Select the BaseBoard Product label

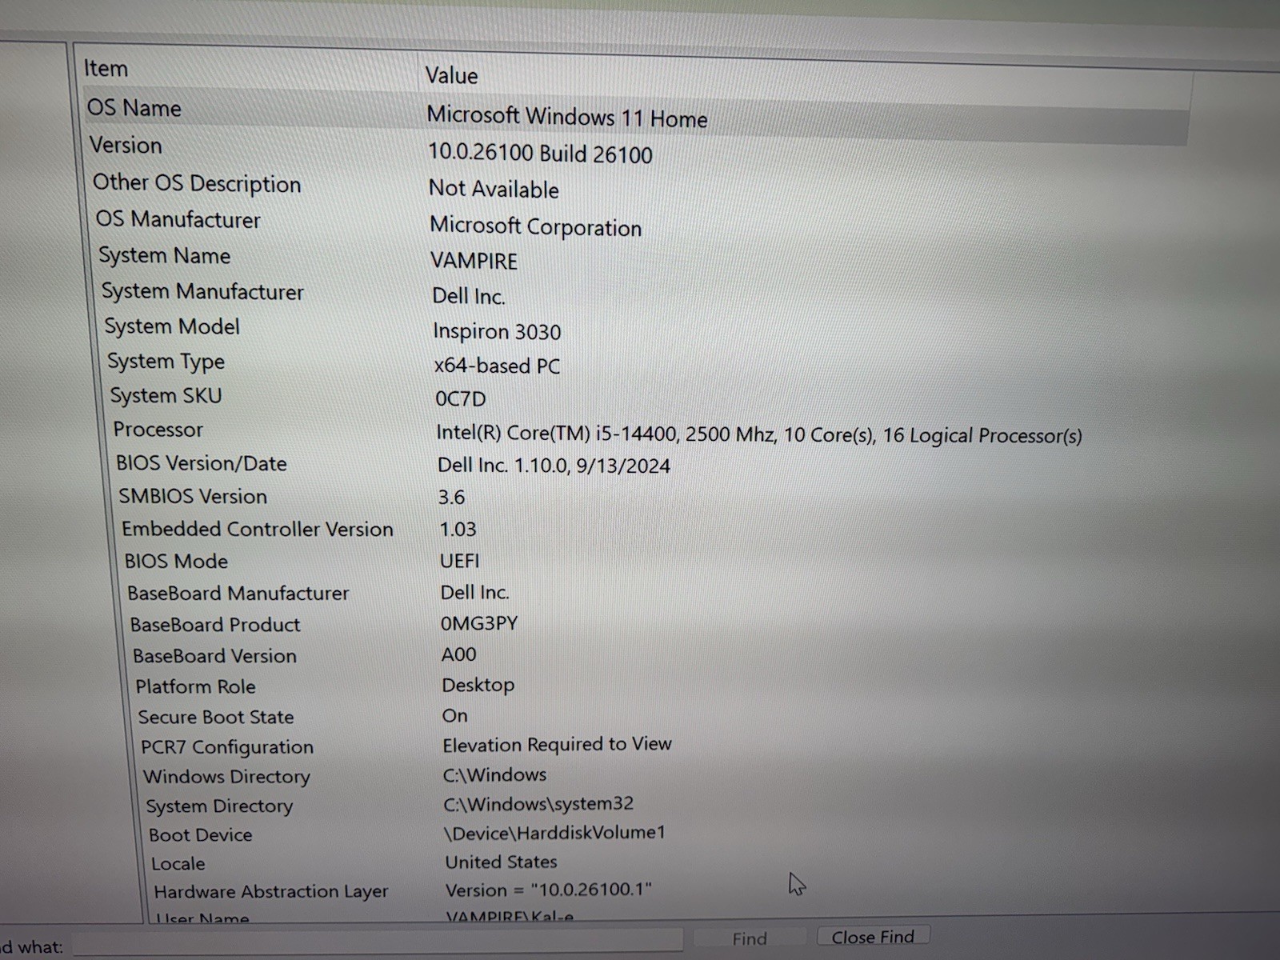215,625
